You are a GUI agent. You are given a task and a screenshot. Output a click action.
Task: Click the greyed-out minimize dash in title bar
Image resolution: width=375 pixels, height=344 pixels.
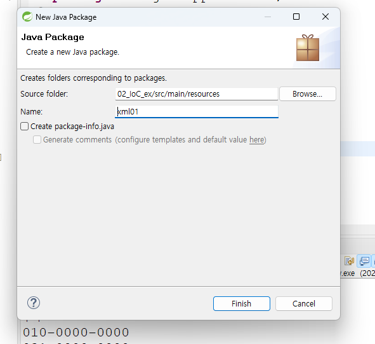[268, 17]
